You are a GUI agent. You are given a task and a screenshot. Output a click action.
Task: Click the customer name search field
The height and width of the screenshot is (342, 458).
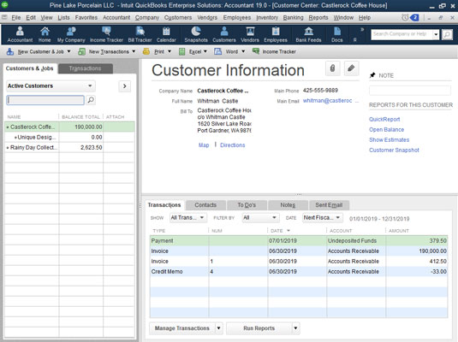click(45, 100)
